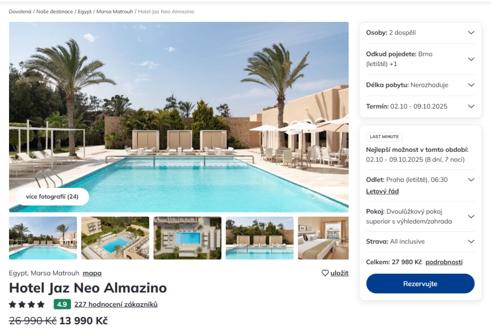
Task: Open 227 hodnocení zákazníků reviews
Action: [x=116, y=304]
